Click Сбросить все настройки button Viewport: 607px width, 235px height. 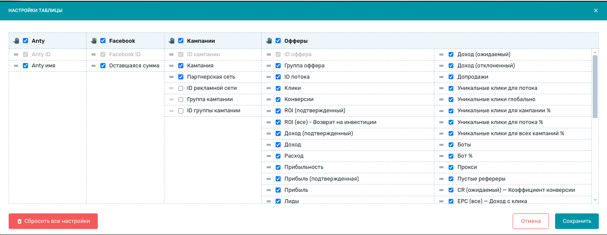pyautogui.click(x=53, y=221)
